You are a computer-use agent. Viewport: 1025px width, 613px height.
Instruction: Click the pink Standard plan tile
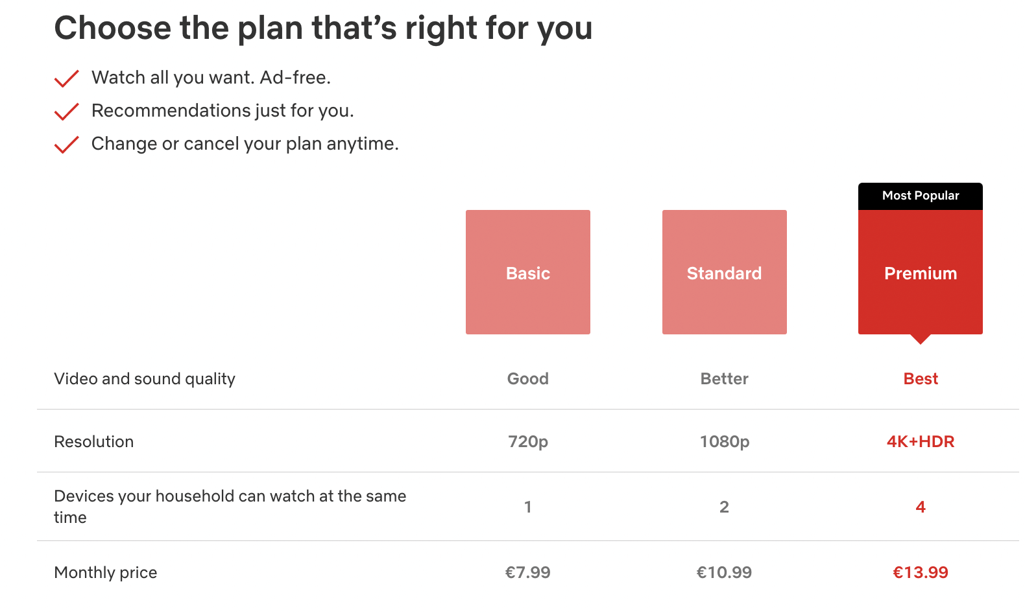pyautogui.click(x=724, y=272)
